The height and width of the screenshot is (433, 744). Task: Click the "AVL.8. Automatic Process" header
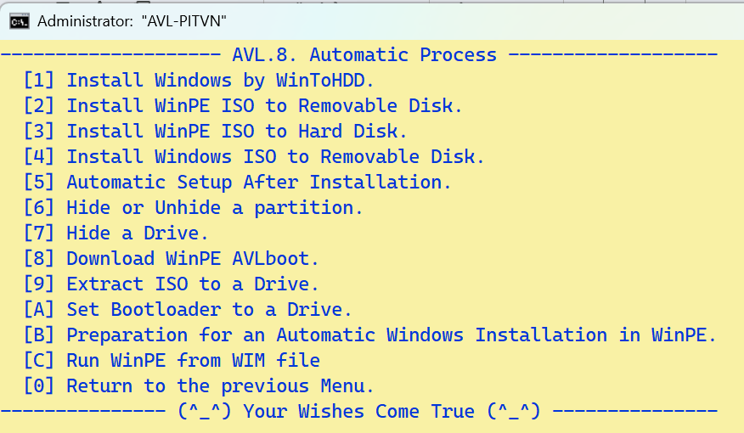tap(364, 55)
